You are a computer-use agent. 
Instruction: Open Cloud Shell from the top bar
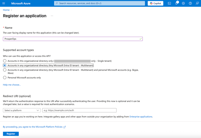point(169,3)
